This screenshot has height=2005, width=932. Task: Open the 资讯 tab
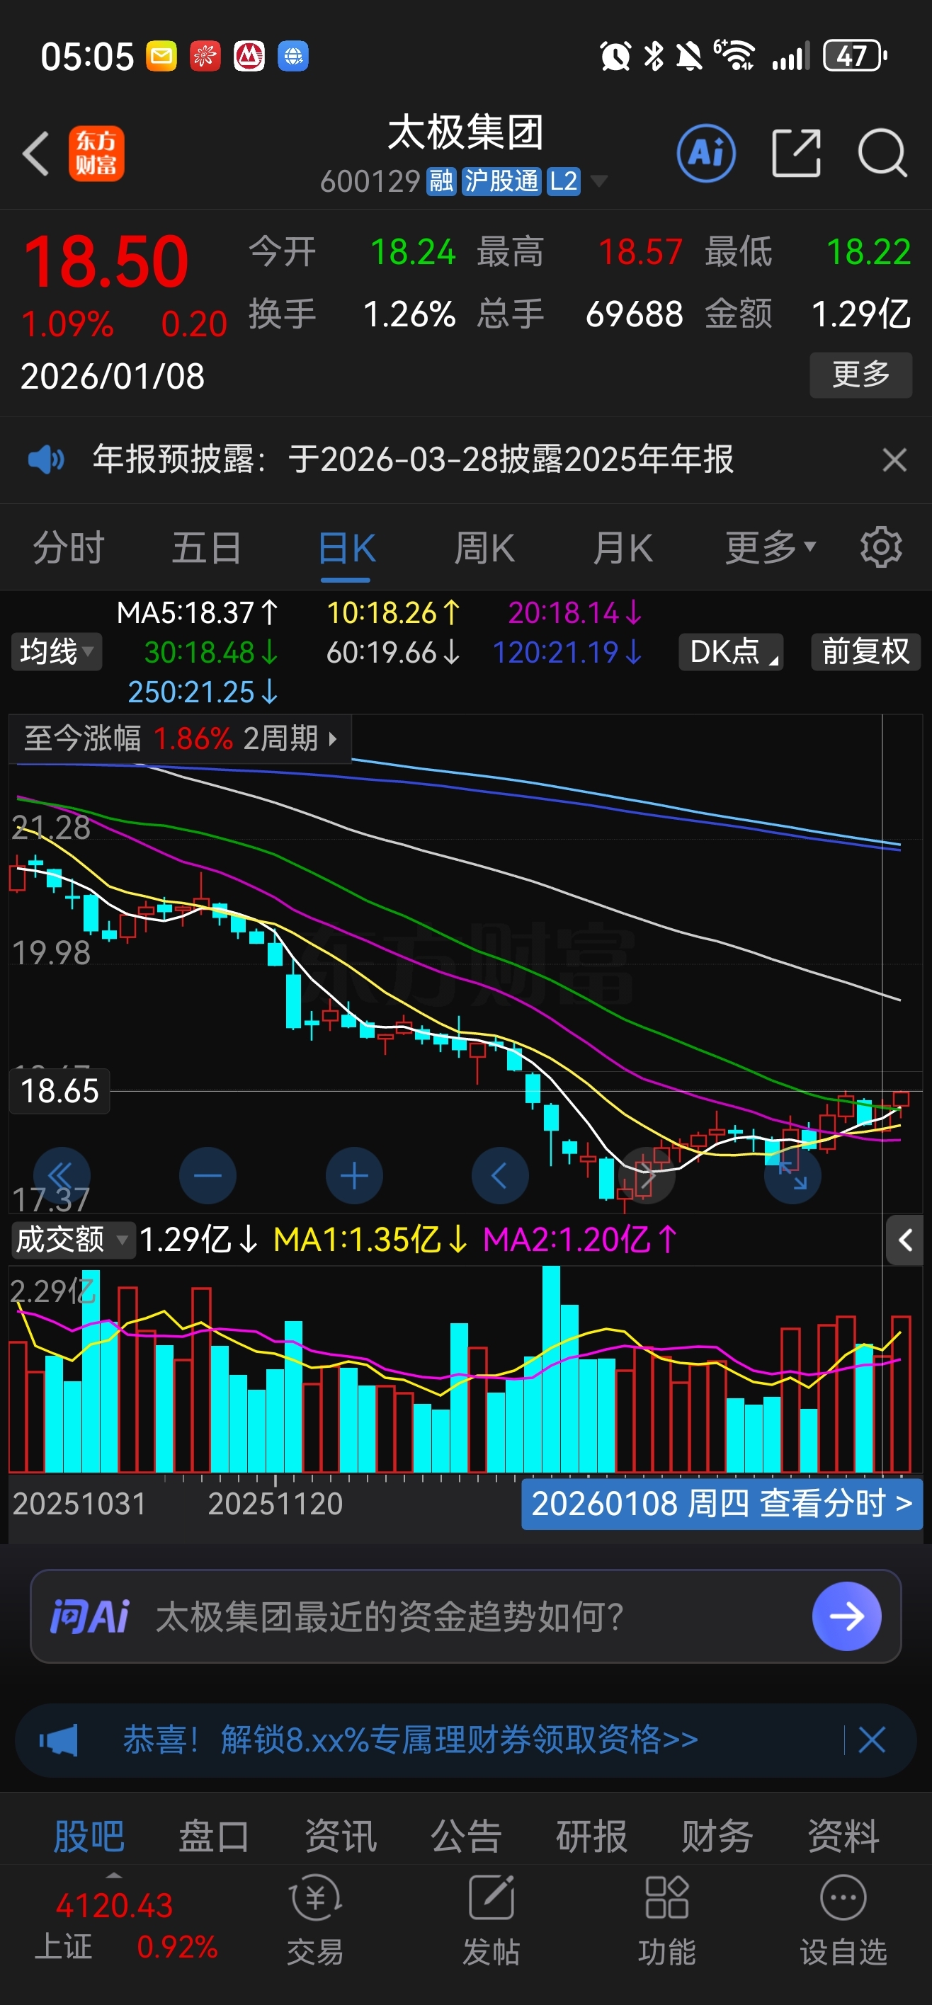pos(340,1836)
